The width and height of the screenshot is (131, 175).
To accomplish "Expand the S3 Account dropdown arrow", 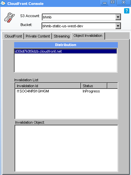I will tap(118, 17).
